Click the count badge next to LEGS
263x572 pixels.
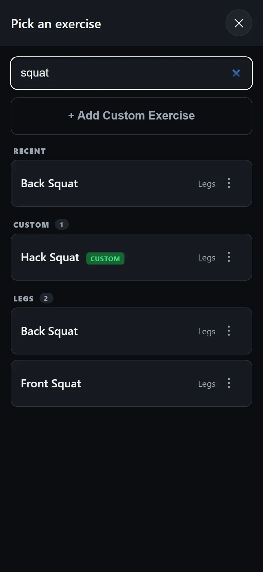pos(46,298)
